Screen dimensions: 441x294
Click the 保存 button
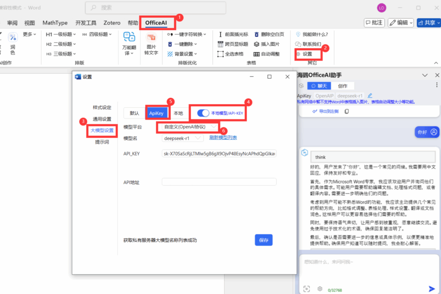click(264, 240)
